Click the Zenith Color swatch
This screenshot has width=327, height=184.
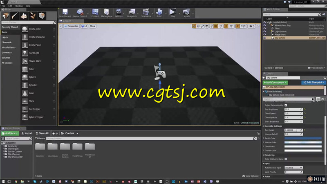coord(303,138)
